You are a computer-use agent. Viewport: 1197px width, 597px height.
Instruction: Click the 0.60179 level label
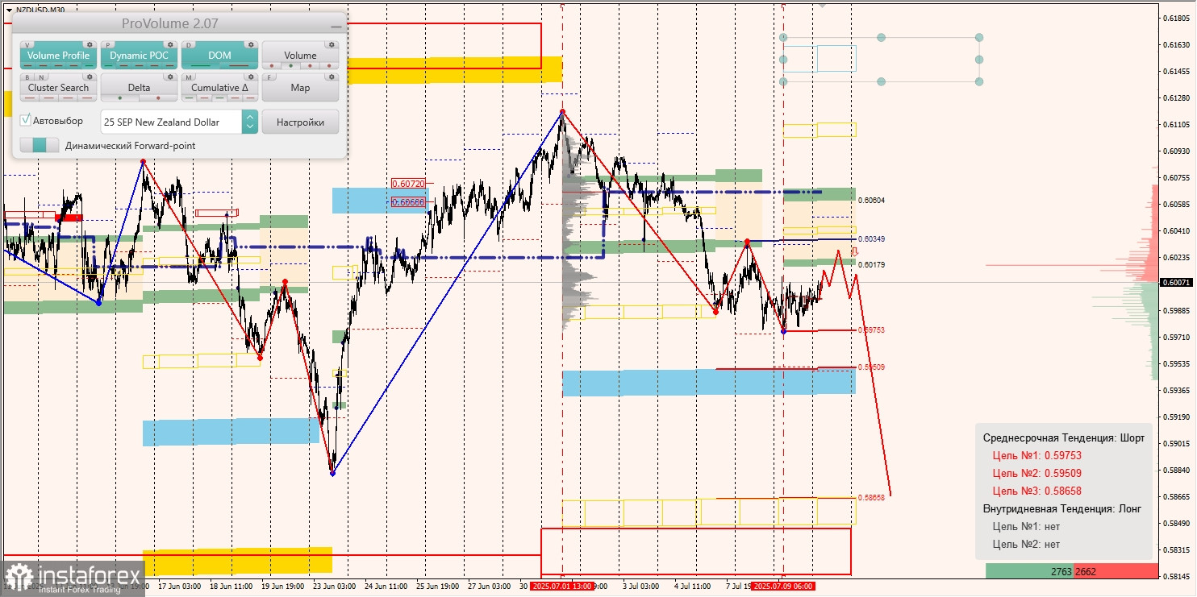click(871, 265)
